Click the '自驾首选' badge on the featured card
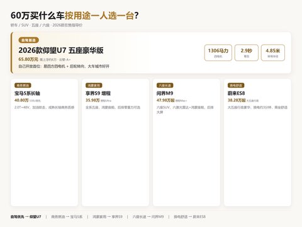Image resolution: width=302 pixels, height=227 pixels. tap(28, 40)
